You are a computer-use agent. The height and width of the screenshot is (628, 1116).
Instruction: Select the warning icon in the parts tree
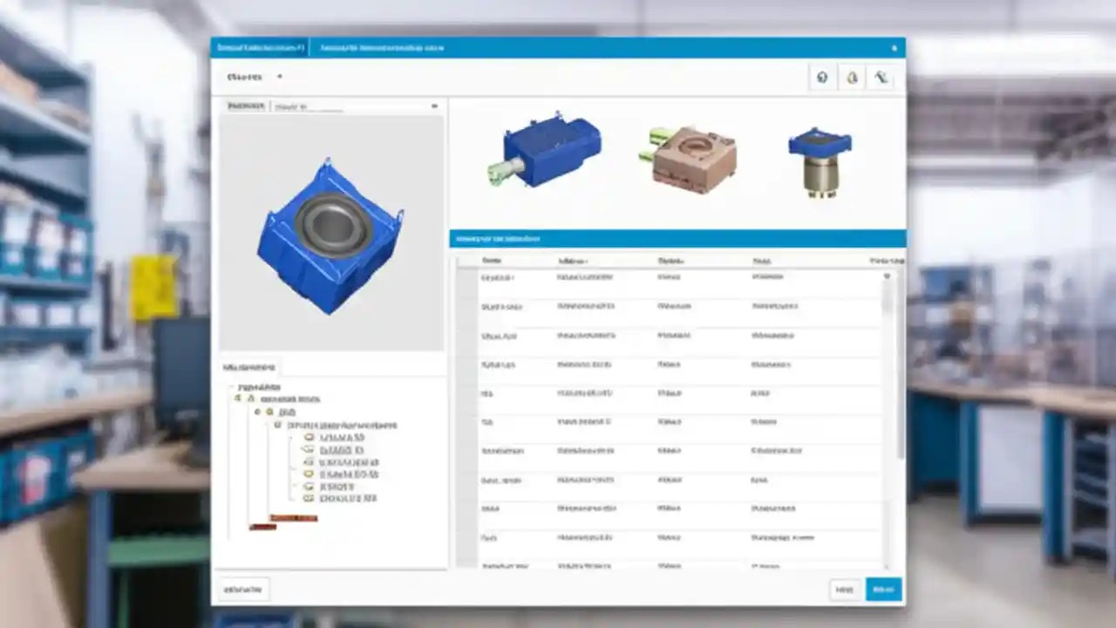click(x=250, y=399)
